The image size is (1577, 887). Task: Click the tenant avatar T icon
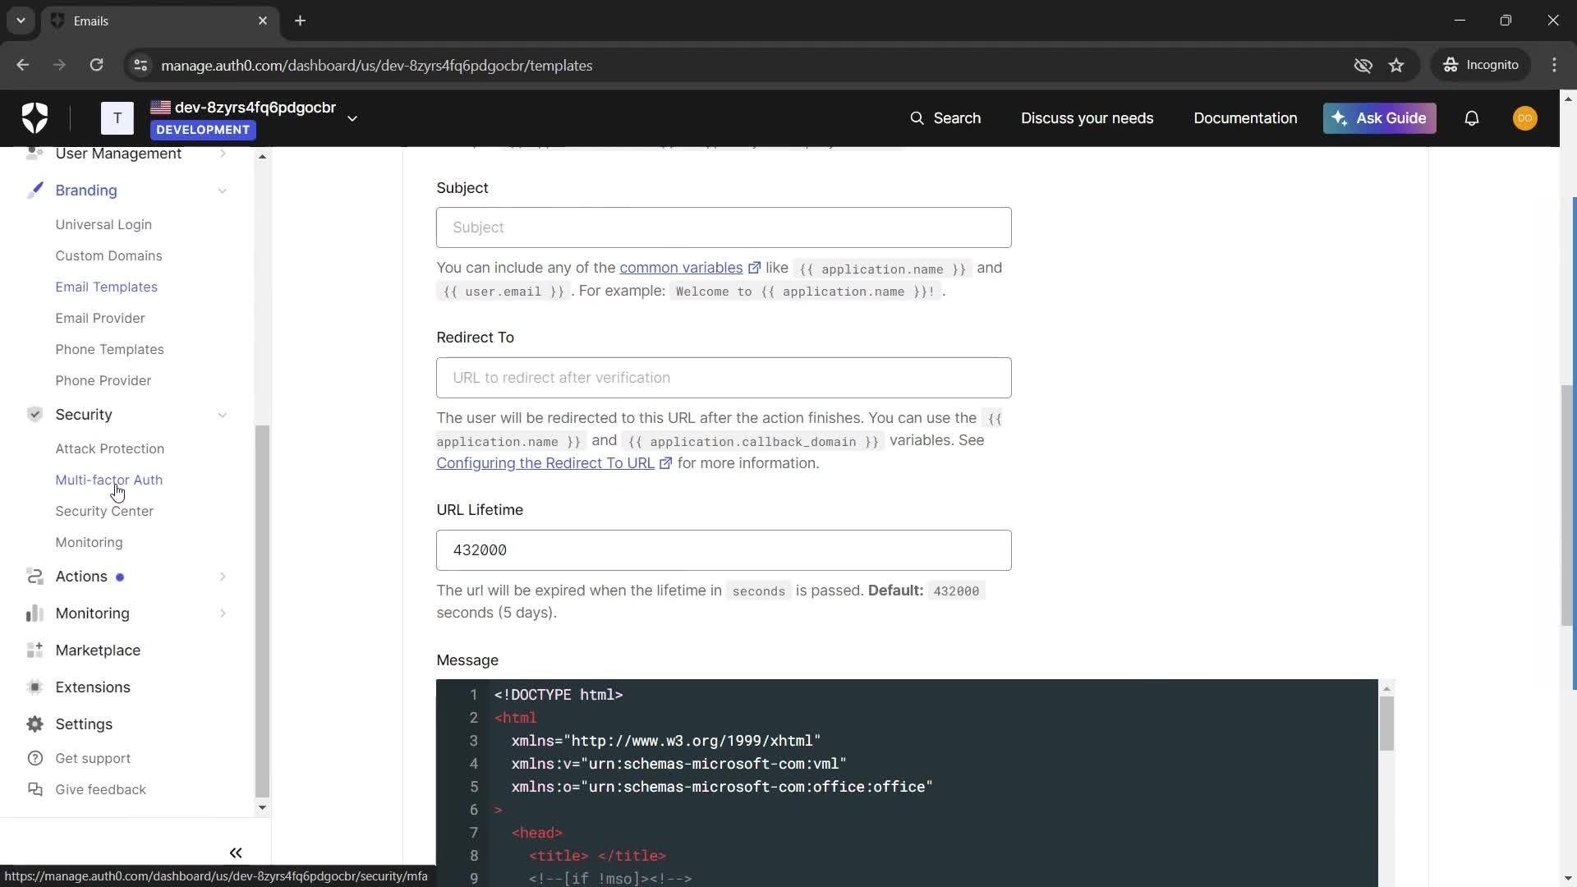(117, 118)
